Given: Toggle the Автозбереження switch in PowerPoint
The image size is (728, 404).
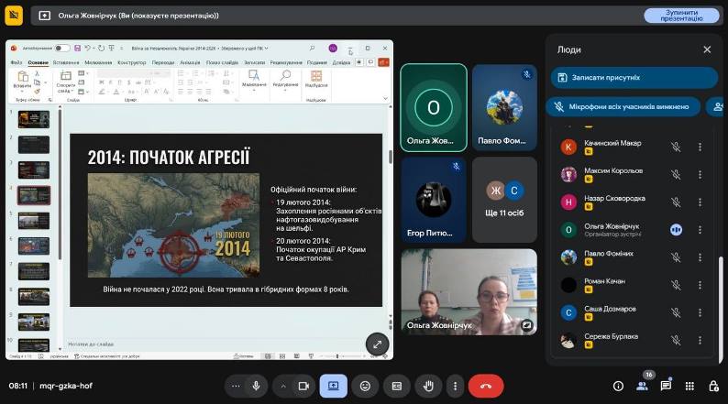Looking at the screenshot, I should (61, 49).
